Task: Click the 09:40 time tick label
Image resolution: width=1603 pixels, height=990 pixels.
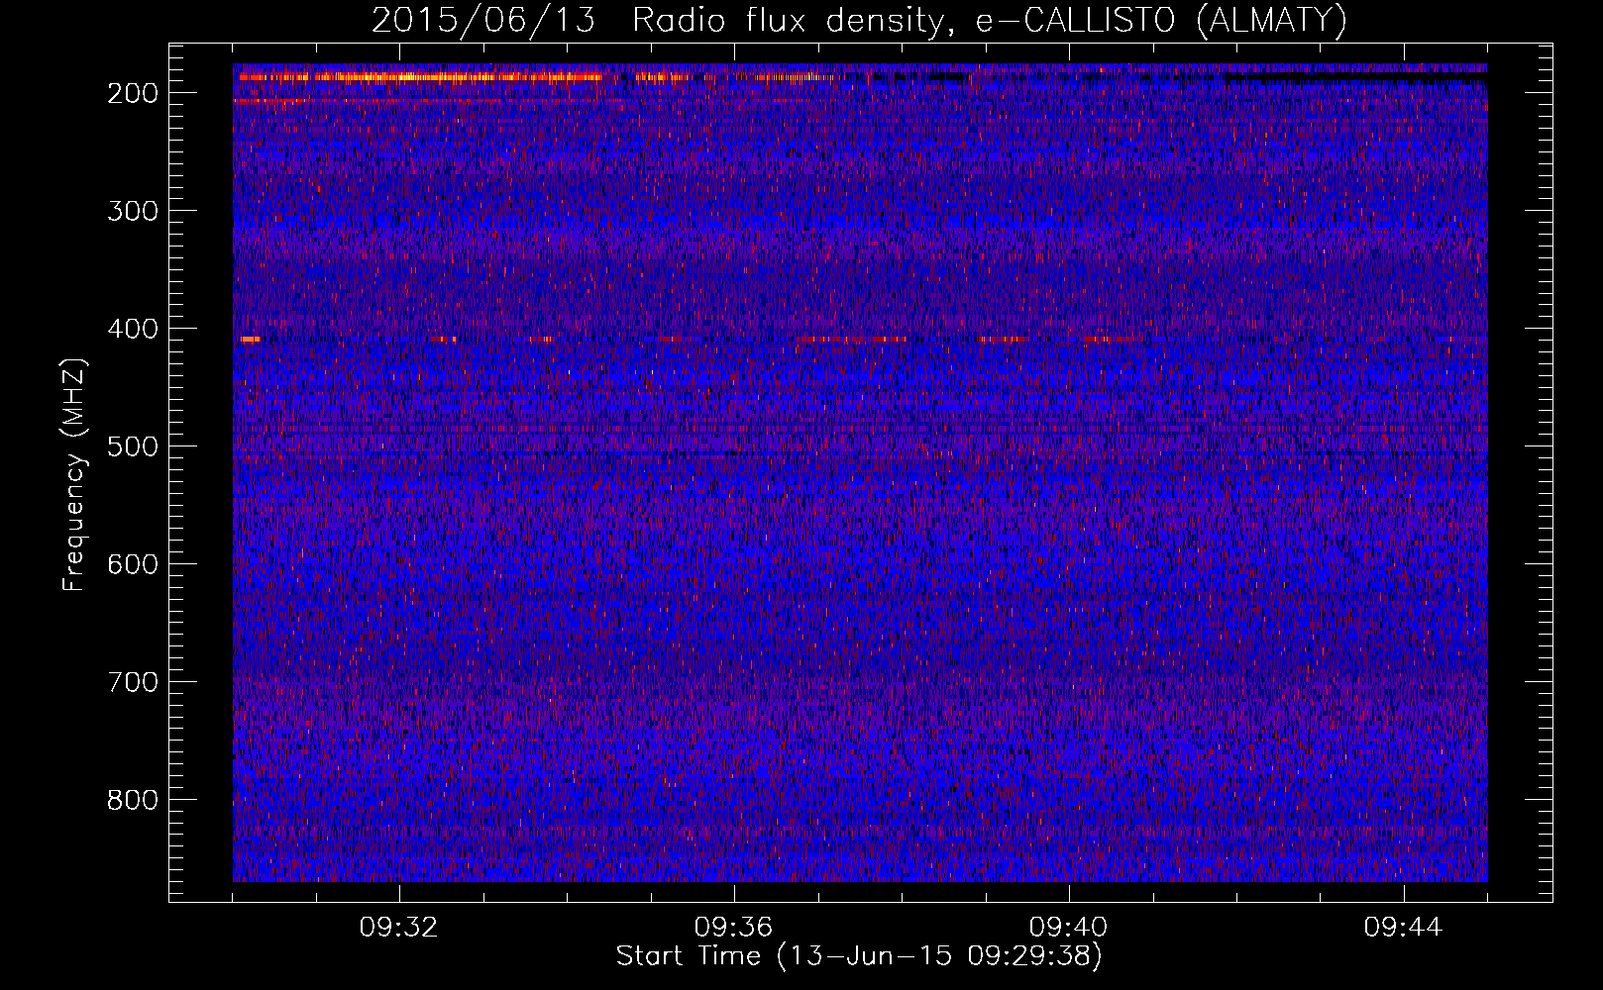Action: pyautogui.click(x=1069, y=928)
